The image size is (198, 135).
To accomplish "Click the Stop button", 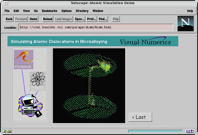I will [115, 19].
